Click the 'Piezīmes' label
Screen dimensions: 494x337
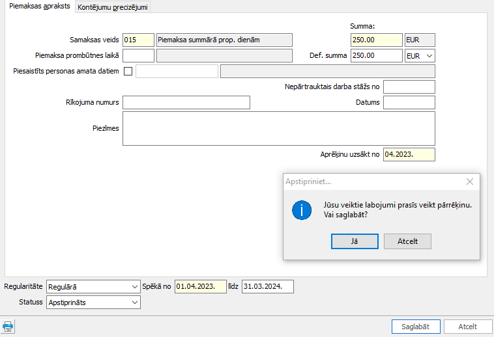tap(106, 128)
